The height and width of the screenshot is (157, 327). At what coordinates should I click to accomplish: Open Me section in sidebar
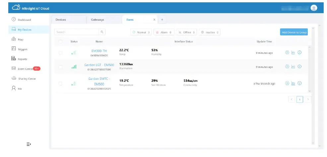[x=29, y=88]
